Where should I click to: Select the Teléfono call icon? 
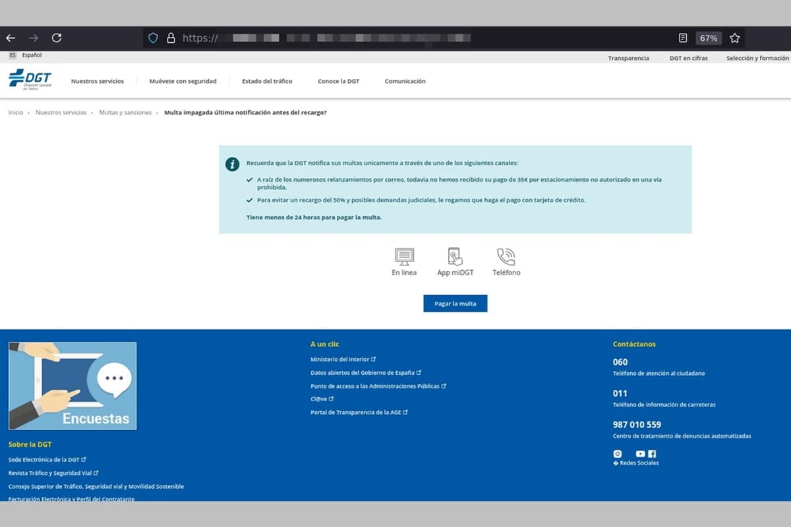point(506,257)
